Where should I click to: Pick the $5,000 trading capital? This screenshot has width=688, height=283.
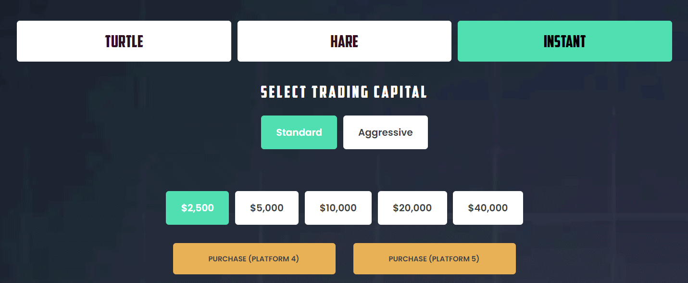(266, 207)
